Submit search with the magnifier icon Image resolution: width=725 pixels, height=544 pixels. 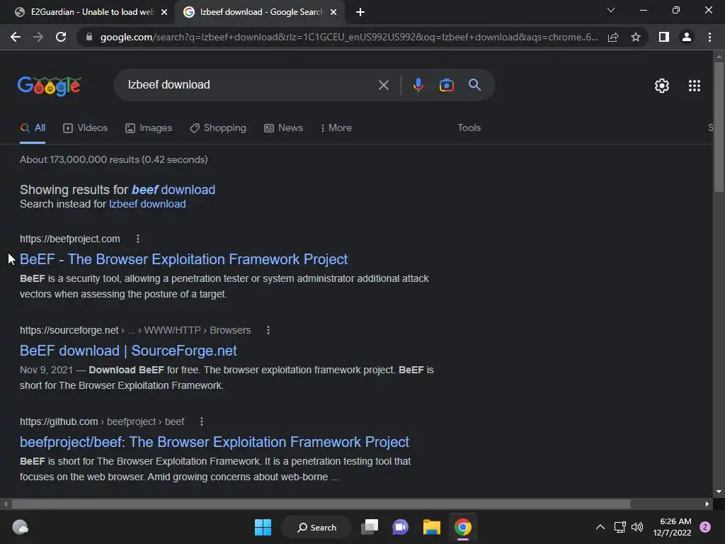pyautogui.click(x=474, y=85)
